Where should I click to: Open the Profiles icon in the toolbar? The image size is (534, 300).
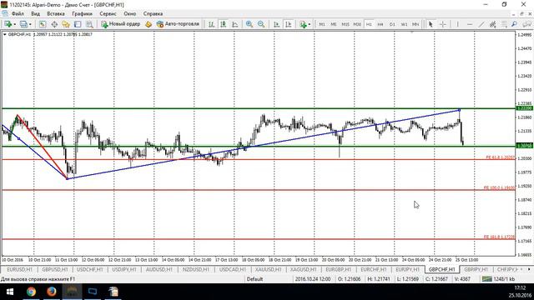23,24
